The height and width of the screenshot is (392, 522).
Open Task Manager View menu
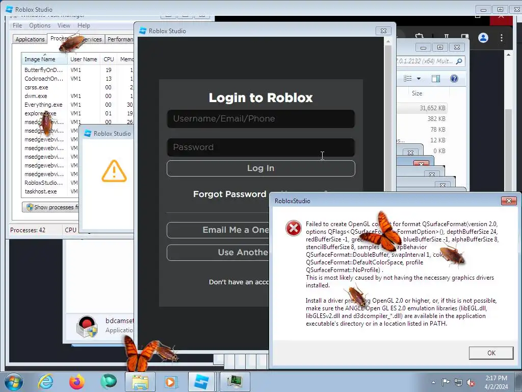[x=64, y=26]
